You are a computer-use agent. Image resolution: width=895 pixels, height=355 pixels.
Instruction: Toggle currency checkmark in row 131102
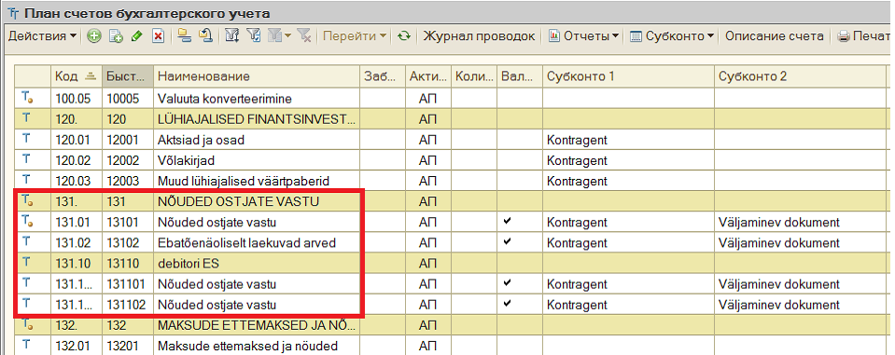click(506, 304)
